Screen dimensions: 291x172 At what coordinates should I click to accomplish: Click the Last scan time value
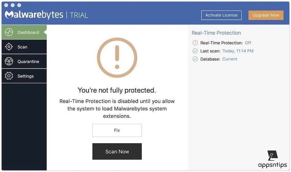click(238, 51)
